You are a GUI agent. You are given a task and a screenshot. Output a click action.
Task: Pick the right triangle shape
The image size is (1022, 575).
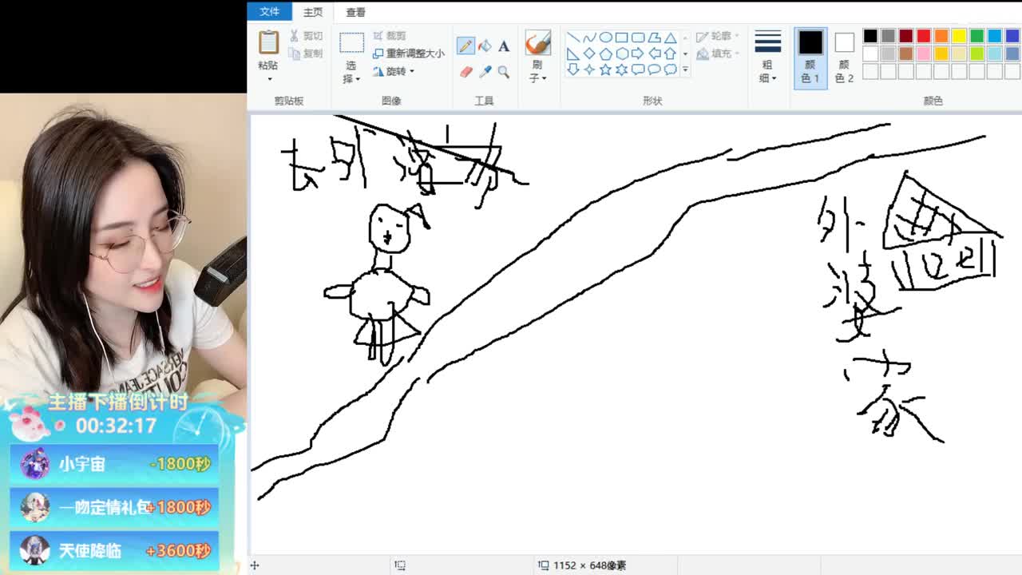(572, 54)
